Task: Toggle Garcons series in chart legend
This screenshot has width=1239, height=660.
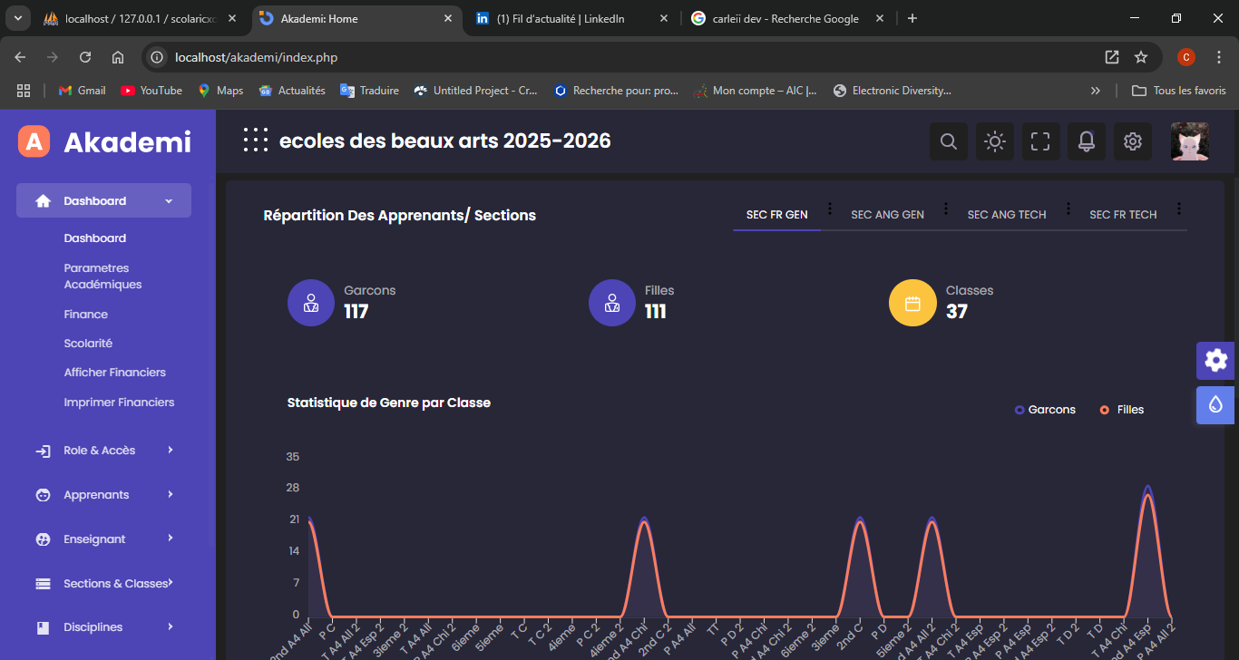Action: point(1045,410)
